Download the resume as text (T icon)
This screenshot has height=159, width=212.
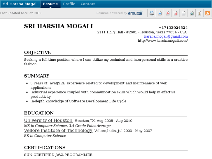[x=199, y=13]
